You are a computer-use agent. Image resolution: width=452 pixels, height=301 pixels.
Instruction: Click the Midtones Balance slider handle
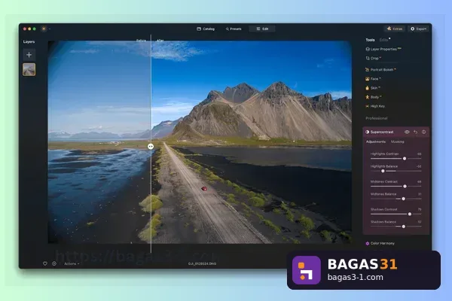point(403,199)
